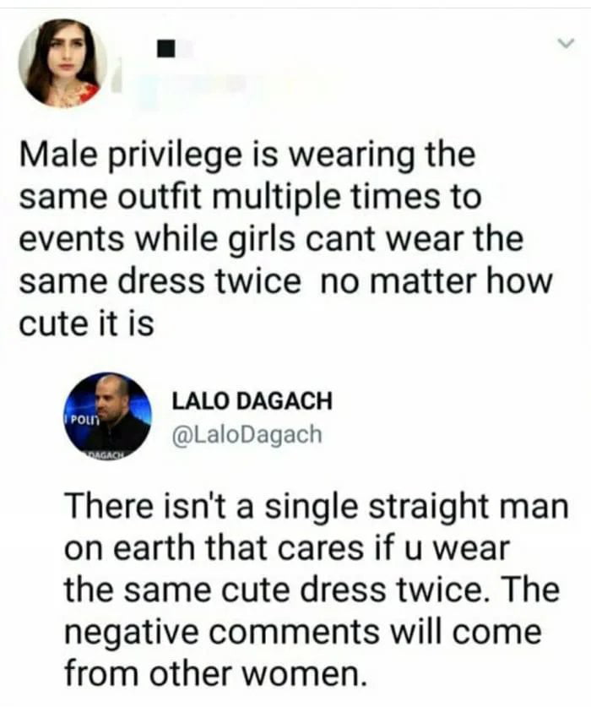Click the 'DAGACH' label under the avatar

[x=105, y=454]
